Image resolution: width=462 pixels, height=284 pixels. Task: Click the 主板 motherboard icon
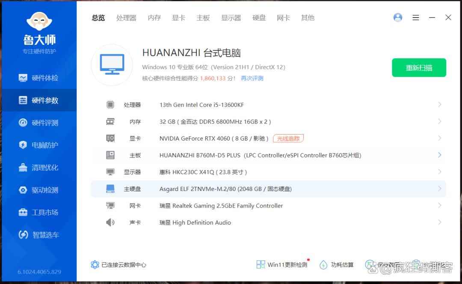[x=110, y=155]
